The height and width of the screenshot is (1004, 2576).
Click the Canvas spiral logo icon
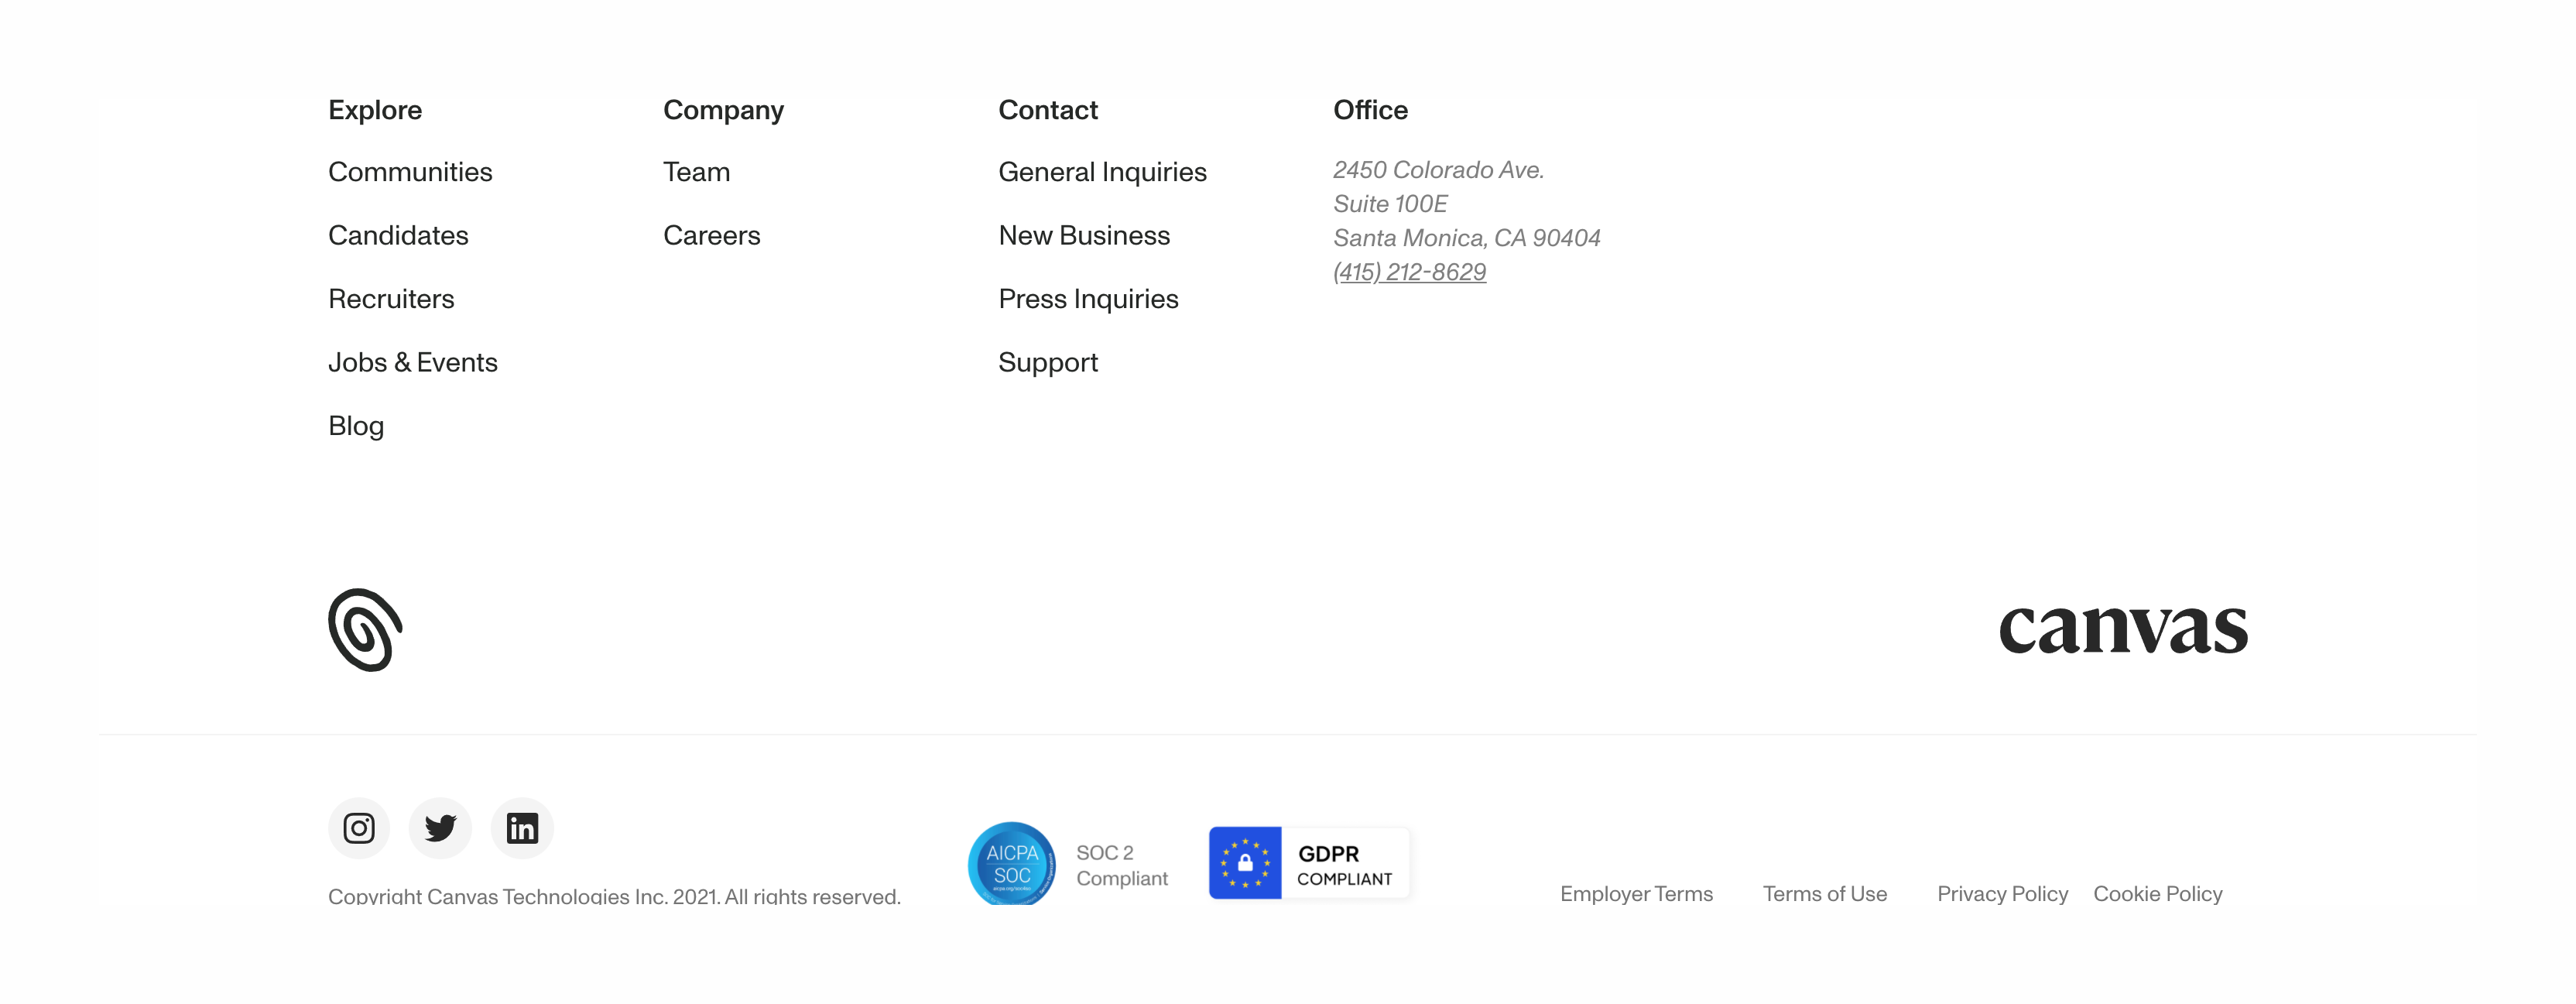point(365,630)
